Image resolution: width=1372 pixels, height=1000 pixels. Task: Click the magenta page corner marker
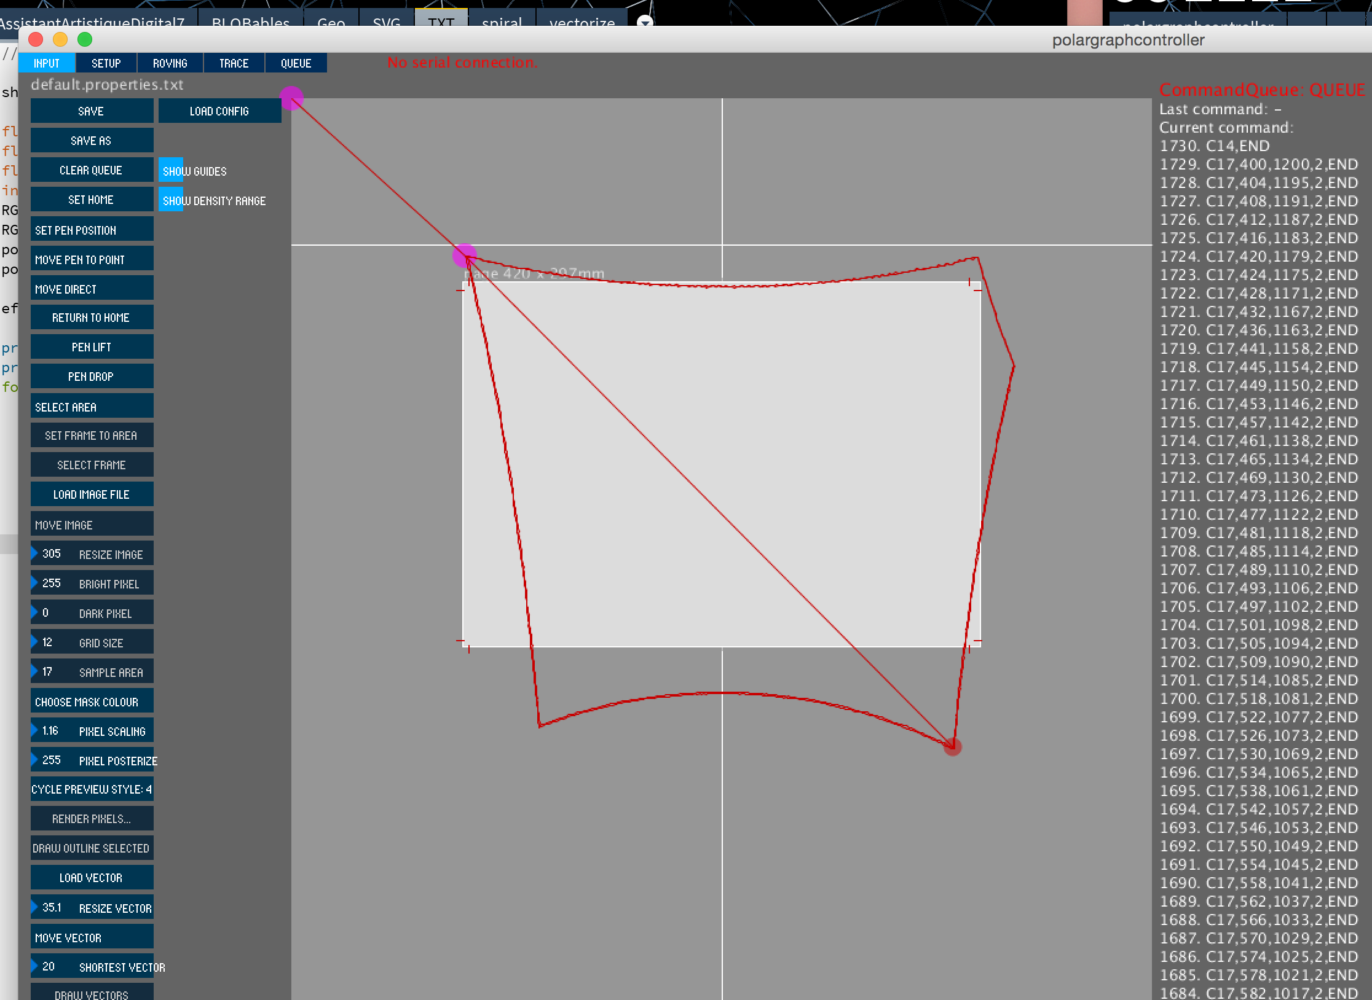coord(465,255)
